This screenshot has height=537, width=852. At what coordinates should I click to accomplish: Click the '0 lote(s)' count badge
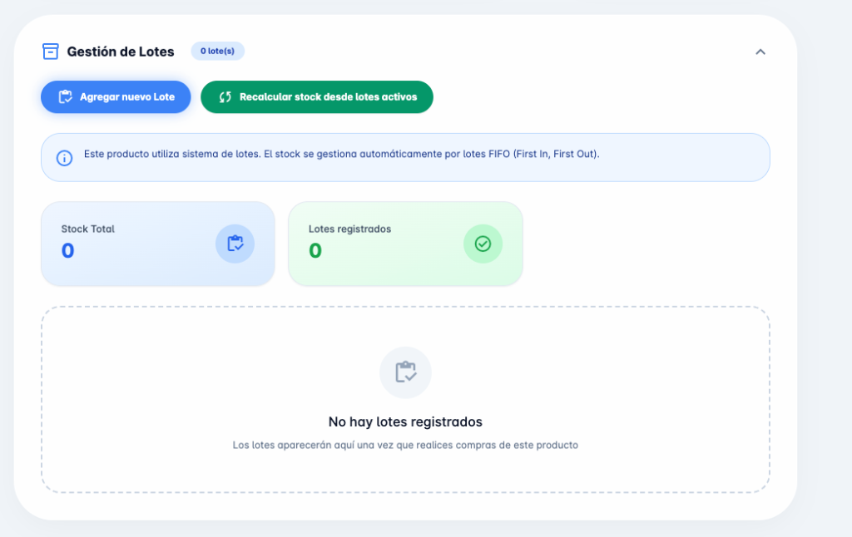217,51
